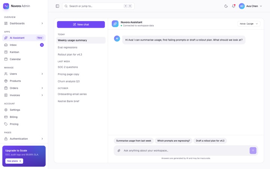This screenshot has width=270, height=169.
Task: Open Calendar in sidebar
Action: 24,59
